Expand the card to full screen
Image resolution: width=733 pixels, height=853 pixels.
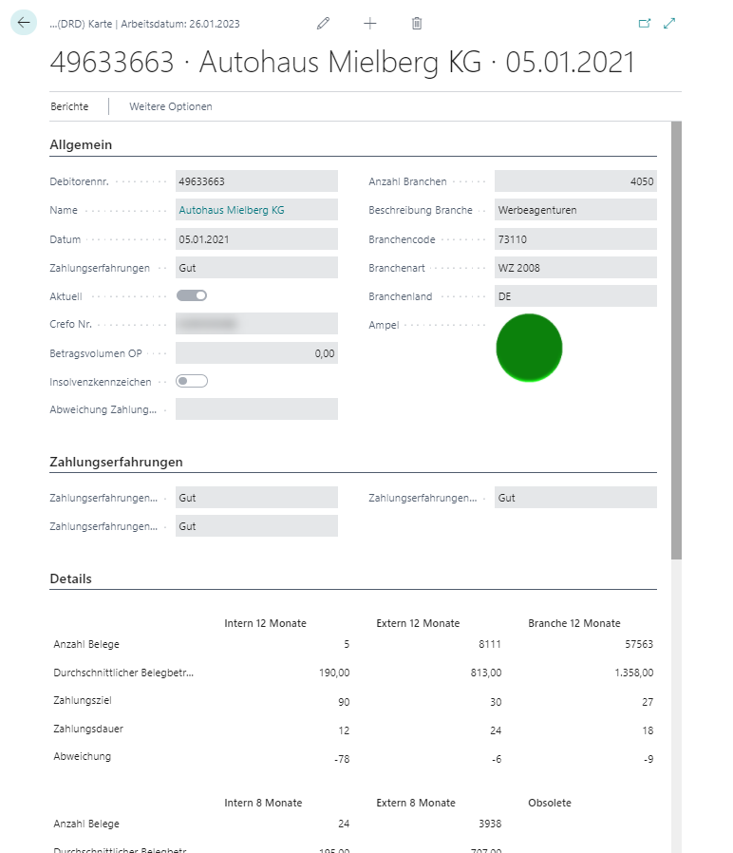coord(669,23)
